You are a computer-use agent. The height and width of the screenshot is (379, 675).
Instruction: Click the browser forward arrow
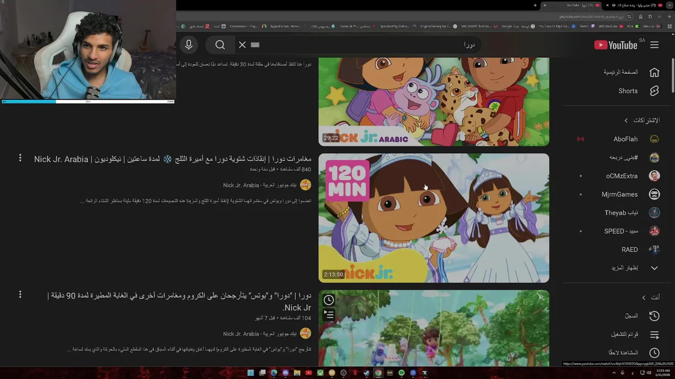pyautogui.click(x=660, y=16)
